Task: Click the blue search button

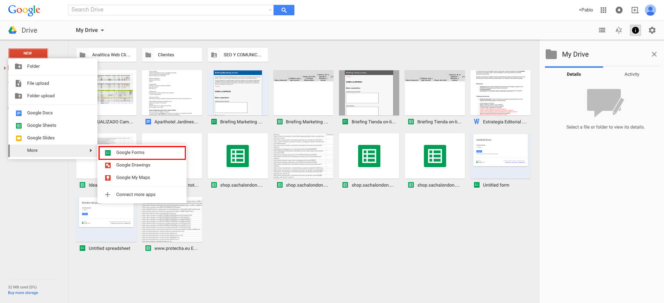Action: pos(284,10)
